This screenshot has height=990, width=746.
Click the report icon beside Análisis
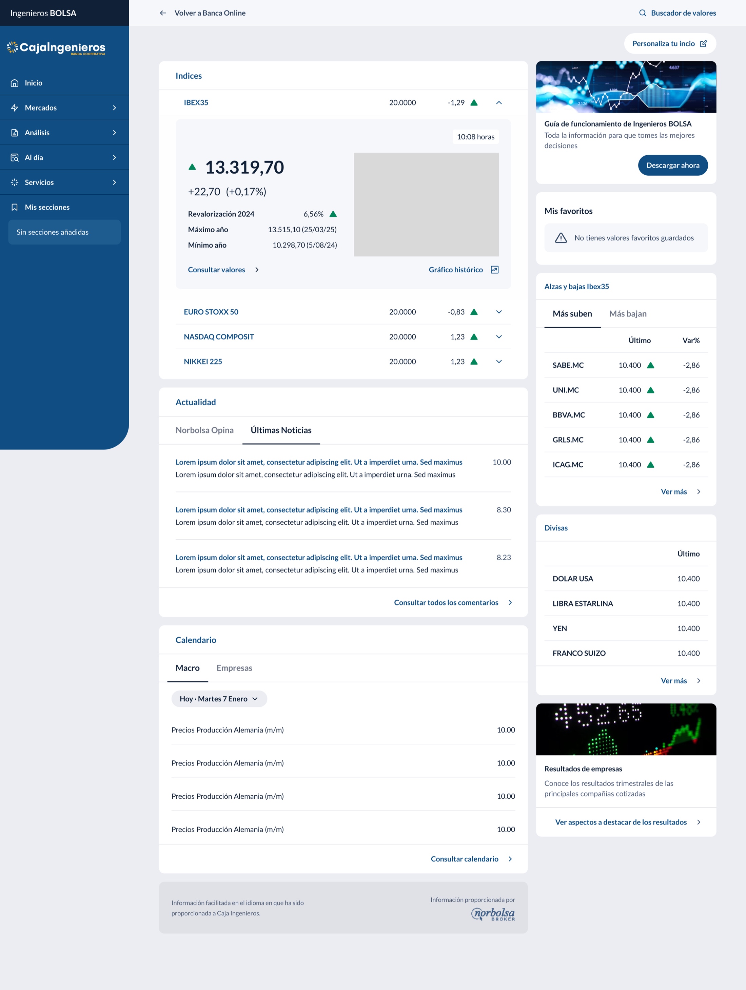15,133
